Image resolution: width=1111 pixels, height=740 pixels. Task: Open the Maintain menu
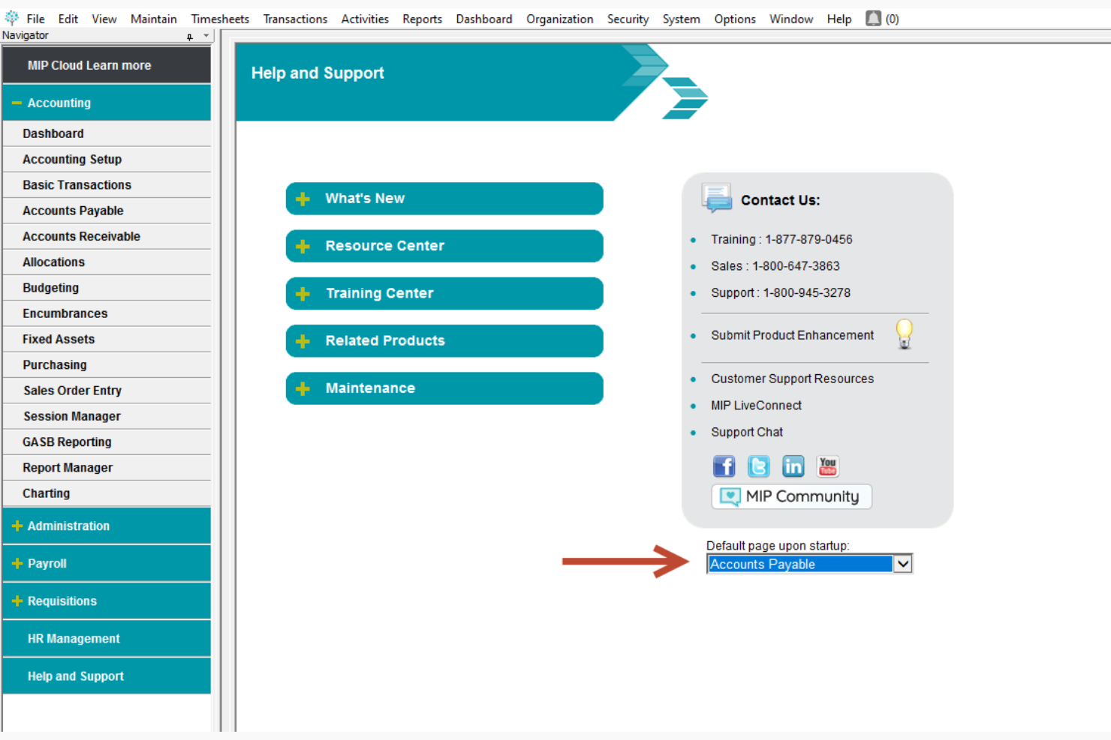point(154,19)
